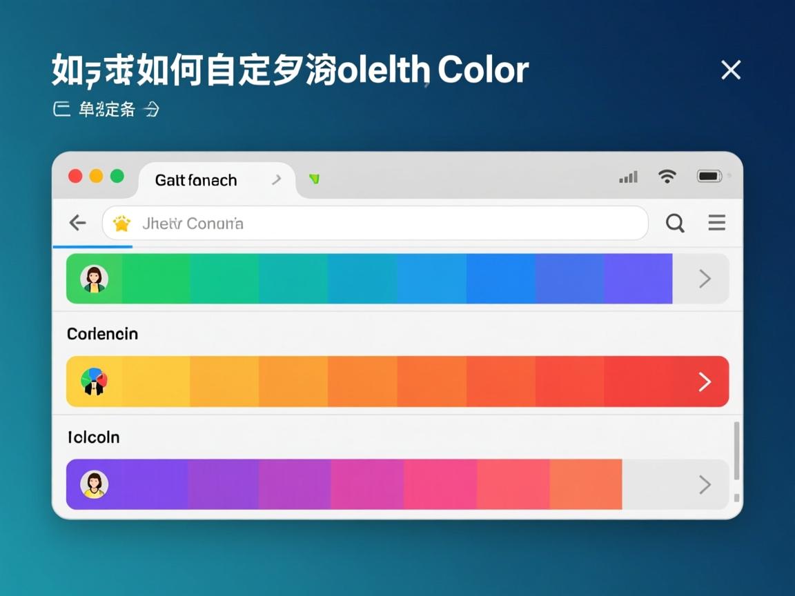The image size is (795, 596).
Task: Expand the orange gradient row chevron
Action: coord(705,381)
